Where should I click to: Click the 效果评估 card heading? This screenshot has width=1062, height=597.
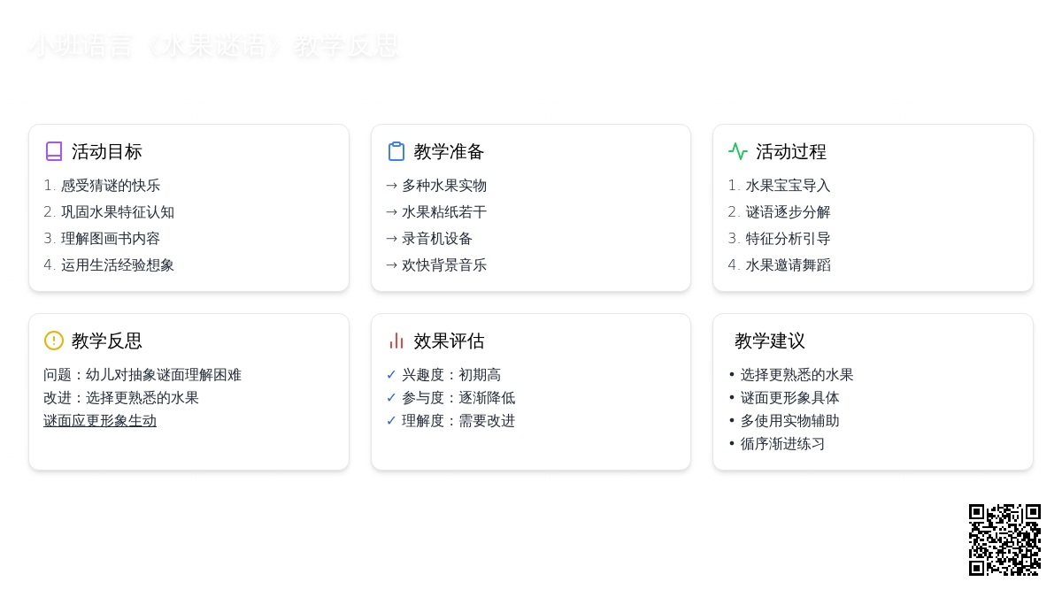[x=449, y=341]
